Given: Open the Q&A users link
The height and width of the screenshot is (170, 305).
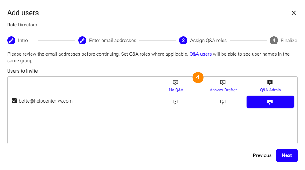Looking at the screenshot, I should [200, 54].
